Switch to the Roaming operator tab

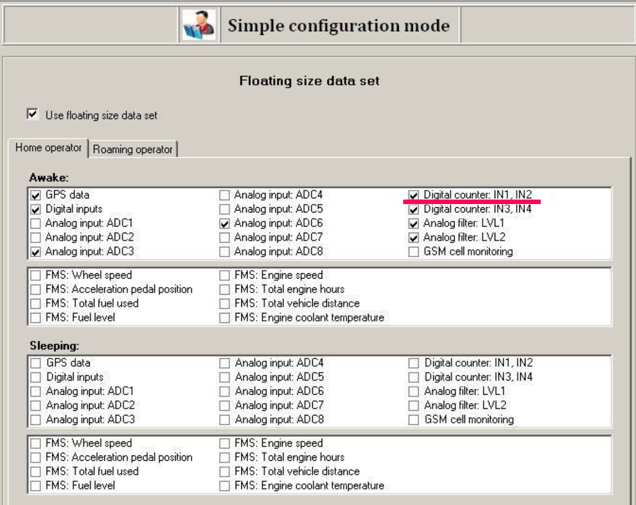click(132, 149)
